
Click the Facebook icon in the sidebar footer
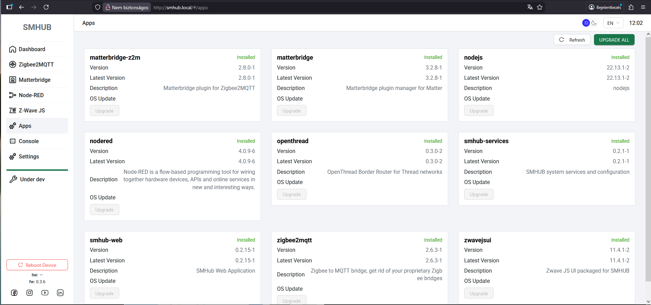[14, 293]
